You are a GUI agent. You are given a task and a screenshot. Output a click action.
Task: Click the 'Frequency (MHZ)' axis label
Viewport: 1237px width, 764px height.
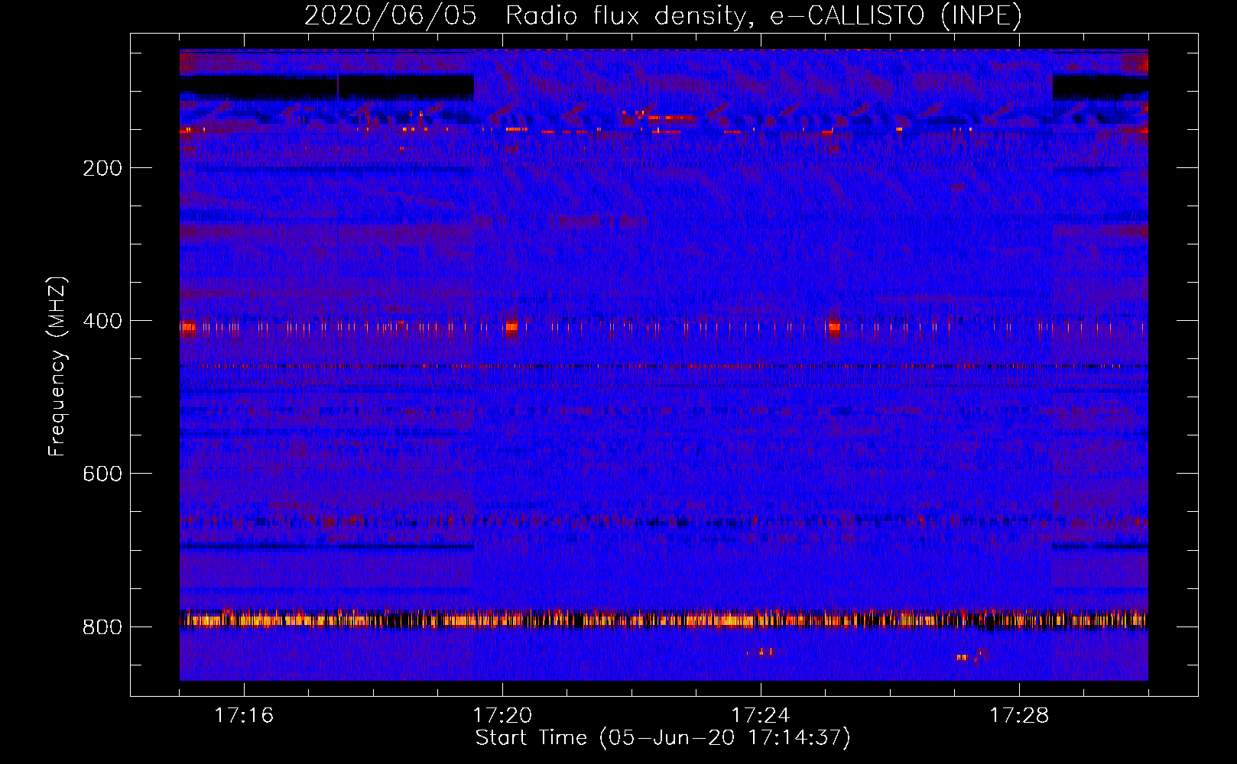[x=57, y=367]
